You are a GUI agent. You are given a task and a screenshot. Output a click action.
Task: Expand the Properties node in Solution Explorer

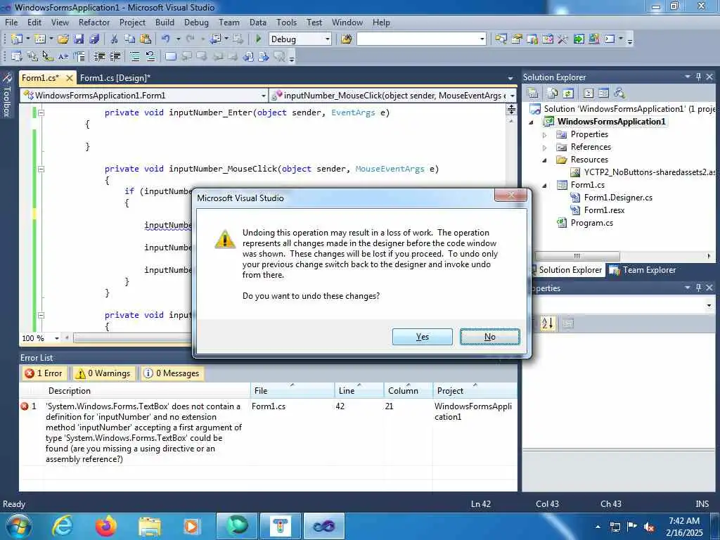point(545,135)
